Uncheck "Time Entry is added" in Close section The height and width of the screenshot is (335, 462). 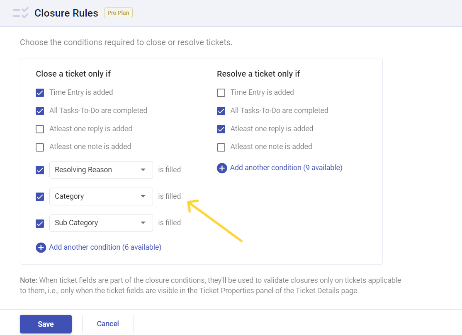40,92
